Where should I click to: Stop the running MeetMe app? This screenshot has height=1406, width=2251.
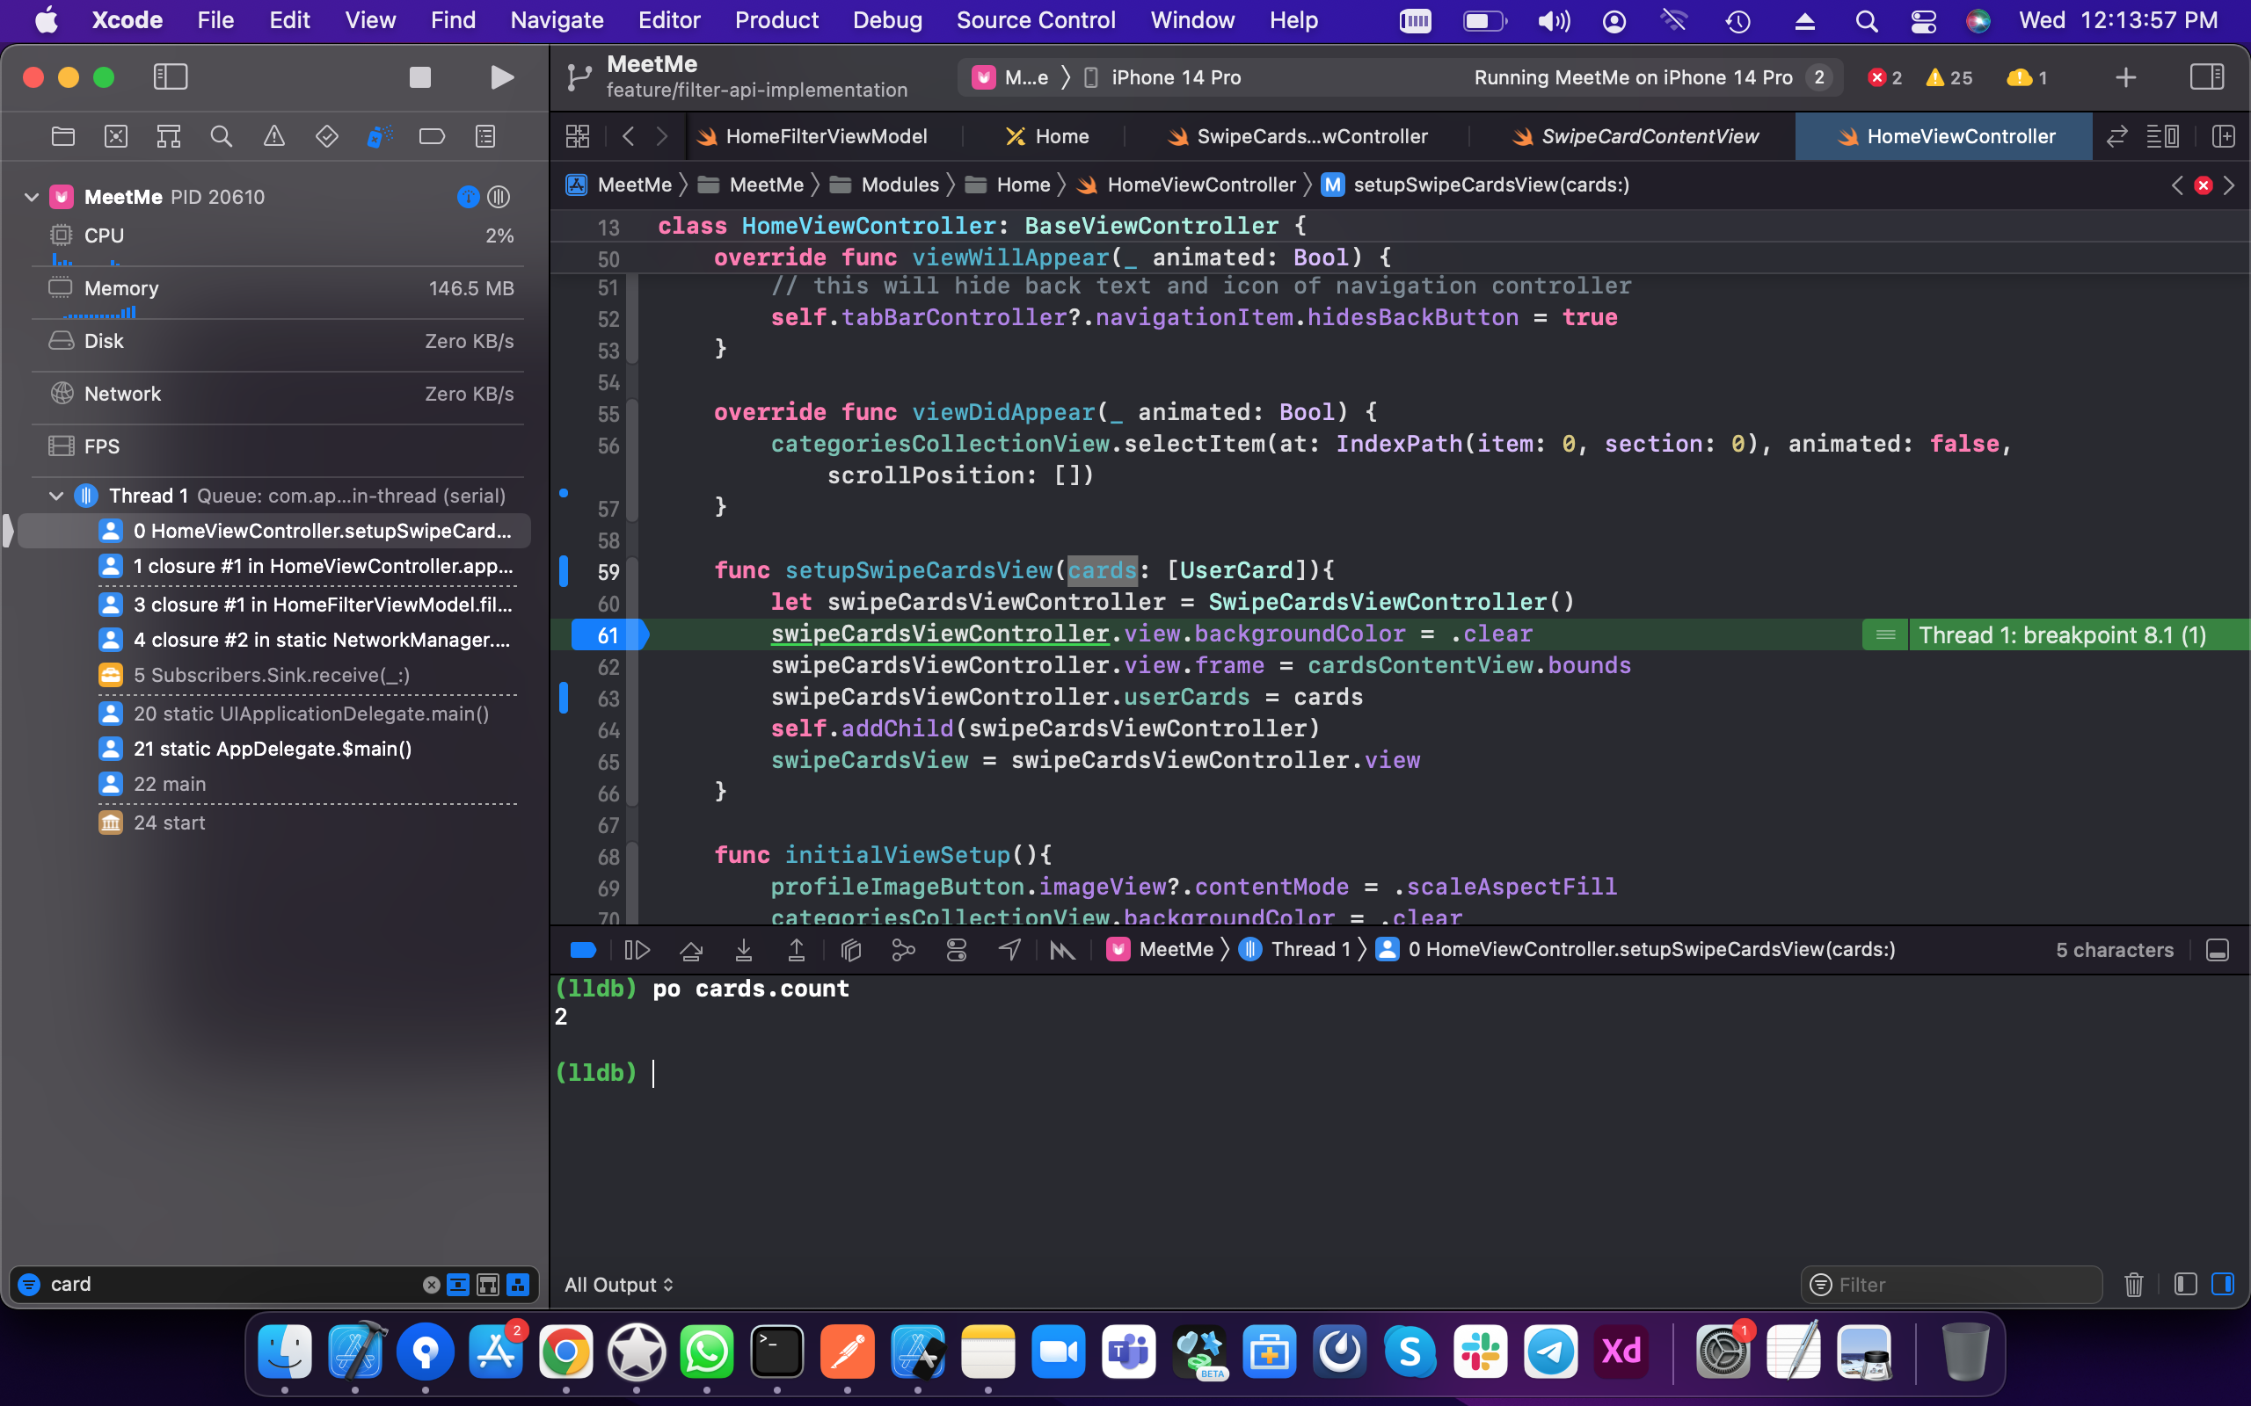point(419,77)
